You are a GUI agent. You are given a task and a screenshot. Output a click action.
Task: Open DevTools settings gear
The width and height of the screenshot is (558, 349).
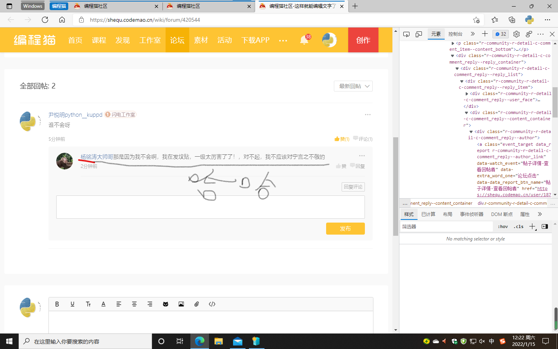pyautogui.click(x=517, y=34)
